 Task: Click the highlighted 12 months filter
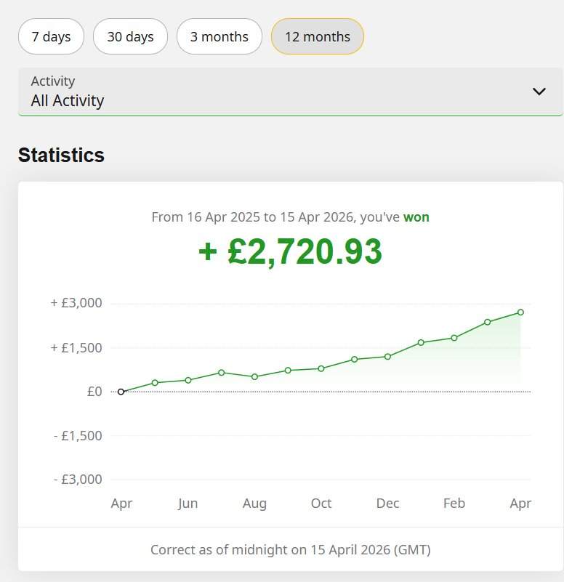pyautogui.click(x=317, y=36)
